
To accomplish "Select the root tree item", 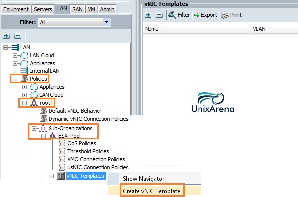I will tap(45, 103).
